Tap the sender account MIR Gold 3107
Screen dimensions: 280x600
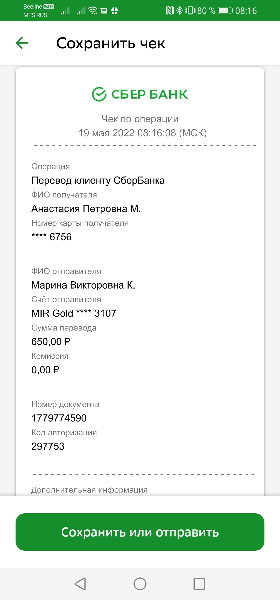click(74, 313)
